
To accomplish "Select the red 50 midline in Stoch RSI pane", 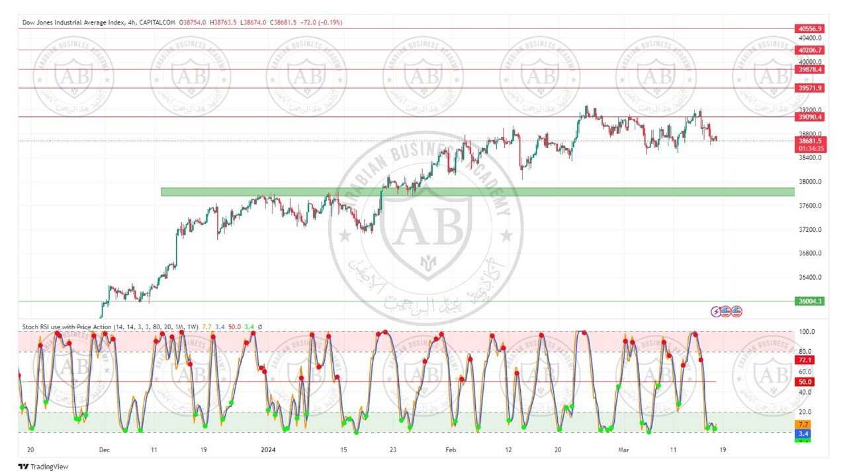I will 367,381.
